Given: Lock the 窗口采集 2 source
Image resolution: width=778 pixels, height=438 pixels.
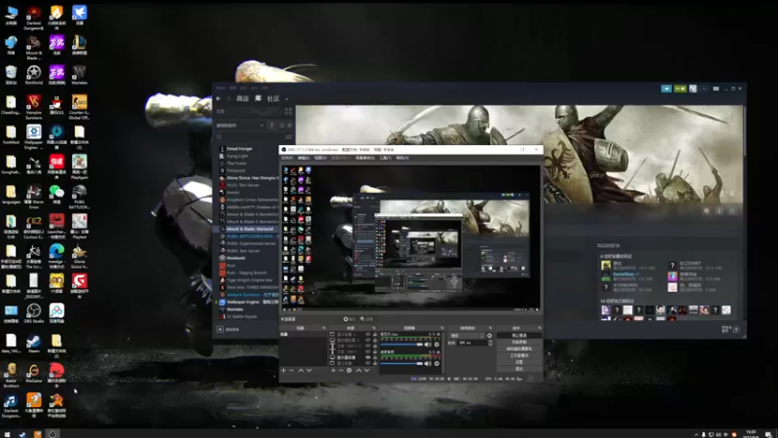Looking at the screenshot, I should (375, 334).
